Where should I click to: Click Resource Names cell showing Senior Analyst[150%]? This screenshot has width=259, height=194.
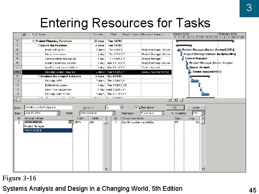pos(156,72)
